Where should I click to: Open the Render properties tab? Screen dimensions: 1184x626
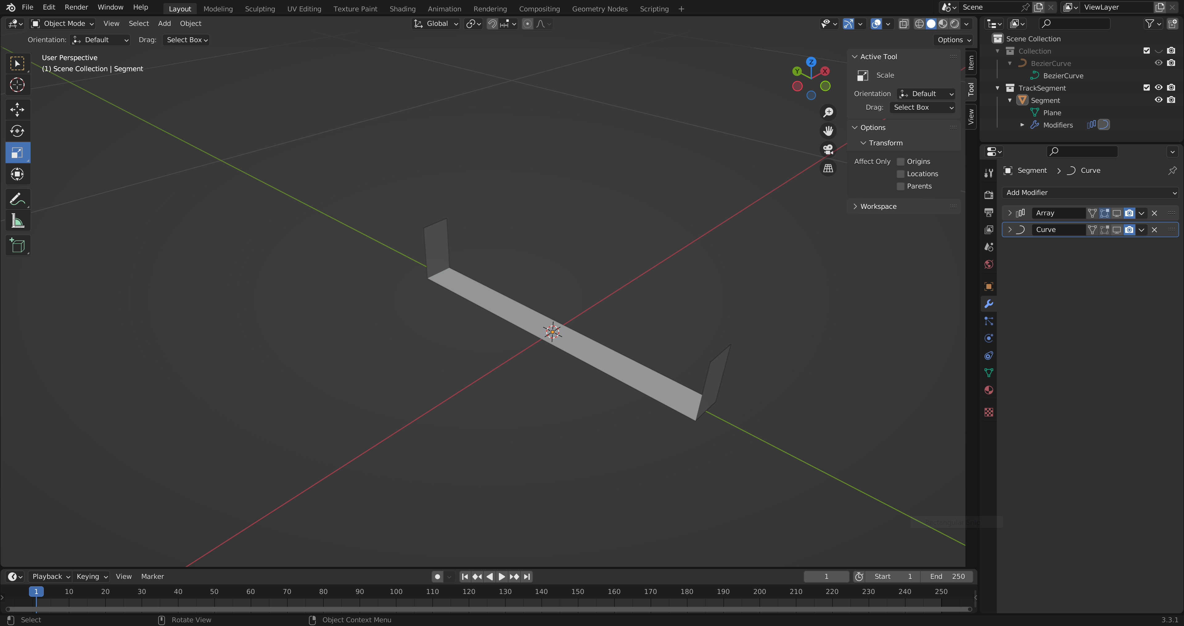point(989,195)
